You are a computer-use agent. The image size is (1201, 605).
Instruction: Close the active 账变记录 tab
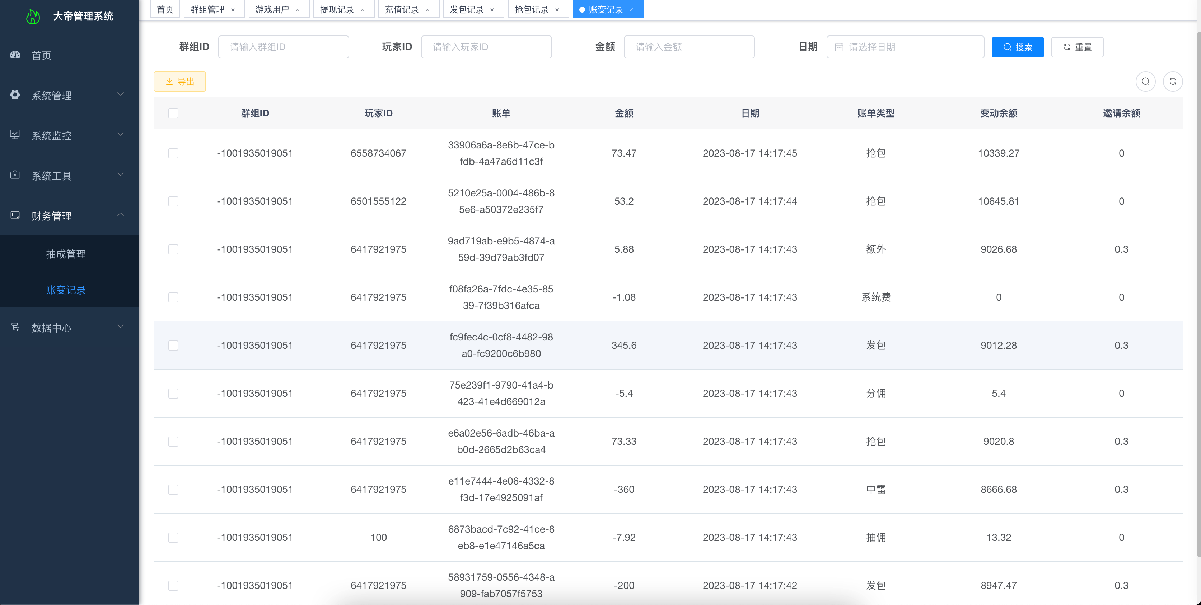point(631,10)
